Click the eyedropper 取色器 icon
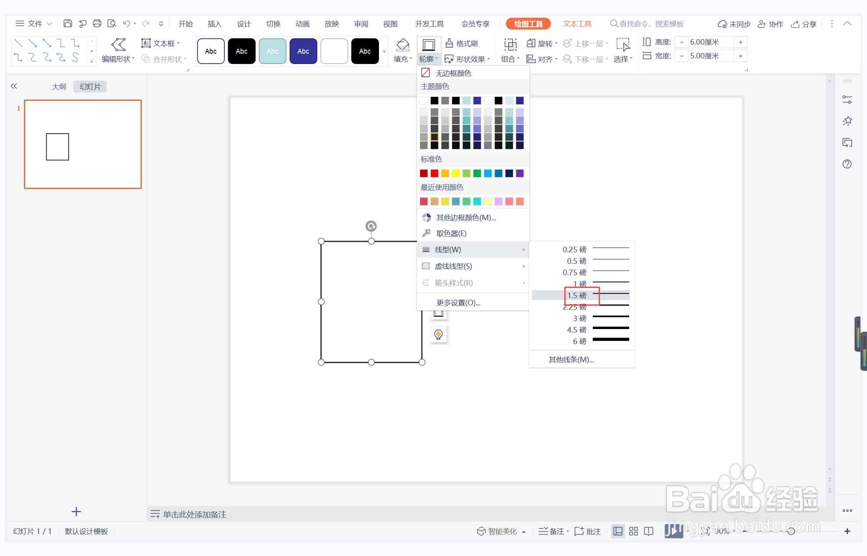Screen dimensions: 867x556 (426, 233)
